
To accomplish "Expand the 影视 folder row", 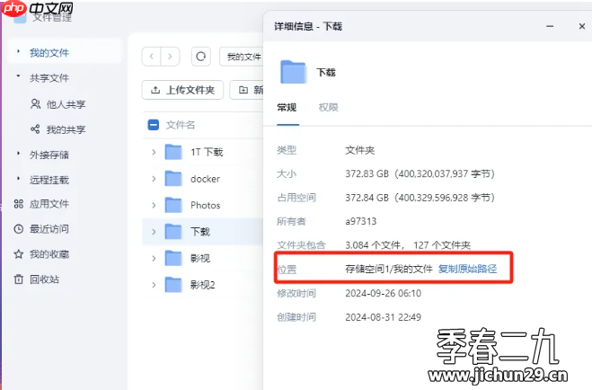I will click(x=154, y=258).
